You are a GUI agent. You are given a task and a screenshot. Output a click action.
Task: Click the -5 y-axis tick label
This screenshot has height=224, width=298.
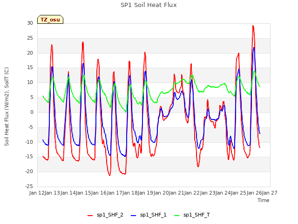pos(31,127)
